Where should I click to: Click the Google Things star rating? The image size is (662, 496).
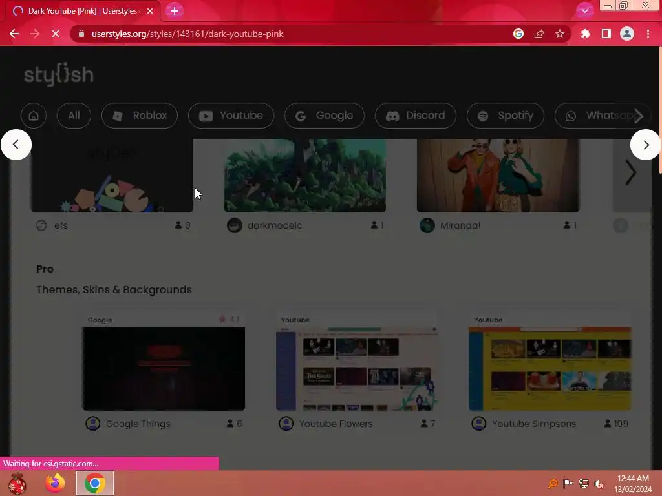[x=230, y=319]
